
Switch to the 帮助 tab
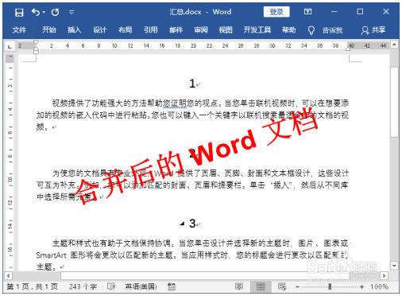coord(288,29)
